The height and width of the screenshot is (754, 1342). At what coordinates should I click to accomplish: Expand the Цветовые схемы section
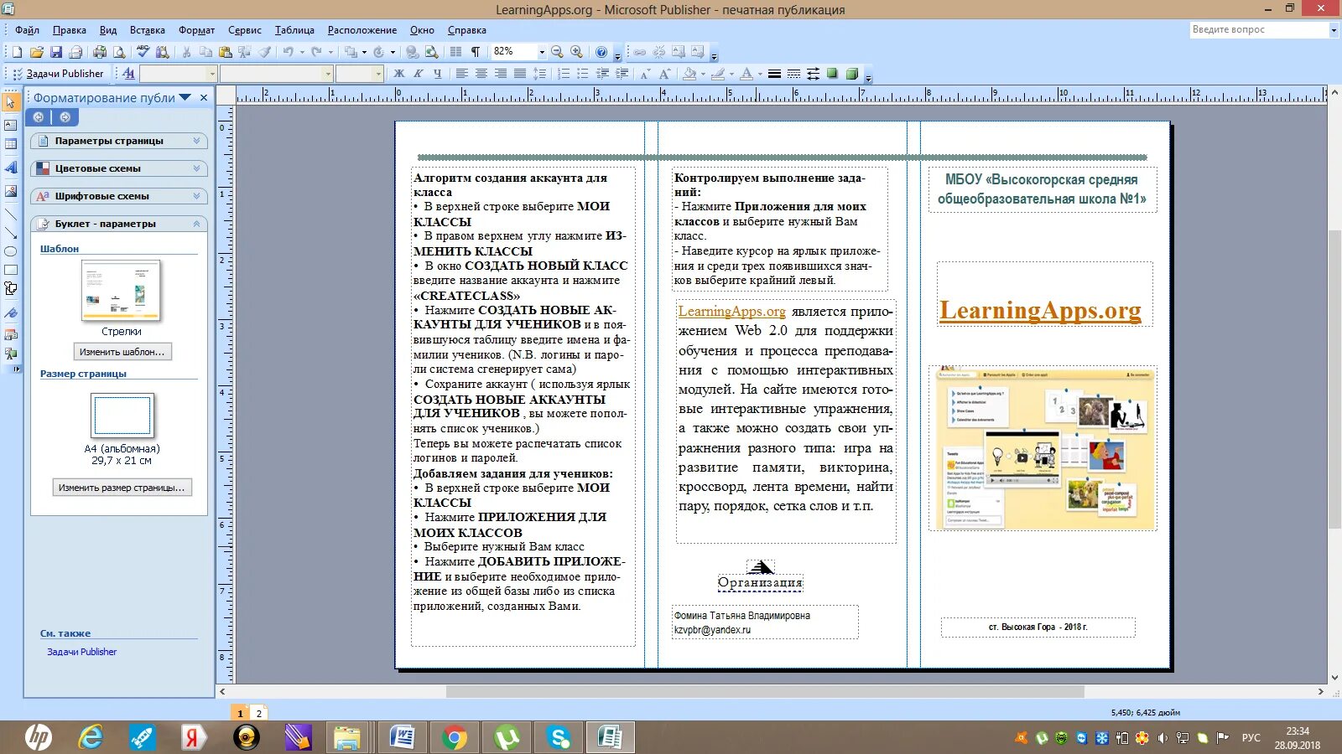(x=119, y=168)
